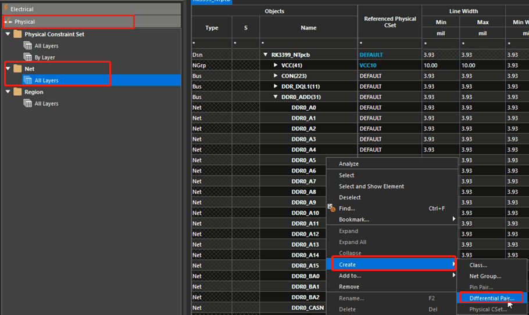Image resolution: width=529 pixels, height=315 pixels.
Task: Click the Name column filter field
Action: [x=308, y=43]
